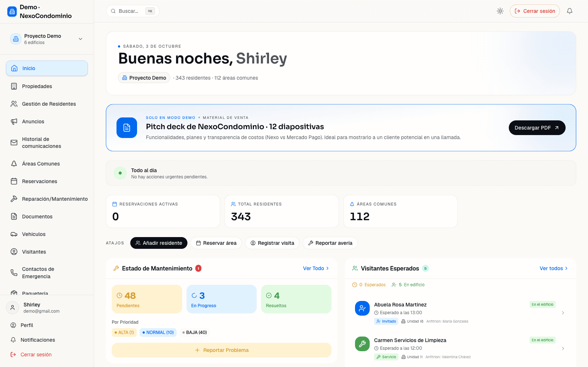Click the "Unidad 18" unit label
The width and height of the screenshot is (588, 367).
point(412,321)
